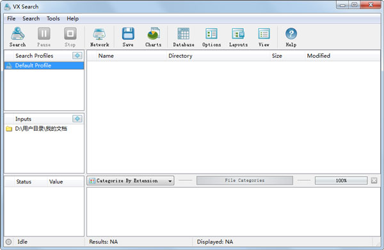
Task: Click the File Categories button
Action: 244,181
